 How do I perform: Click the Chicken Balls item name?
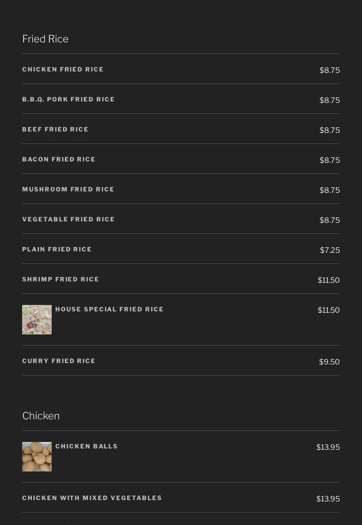coord(86,447)
